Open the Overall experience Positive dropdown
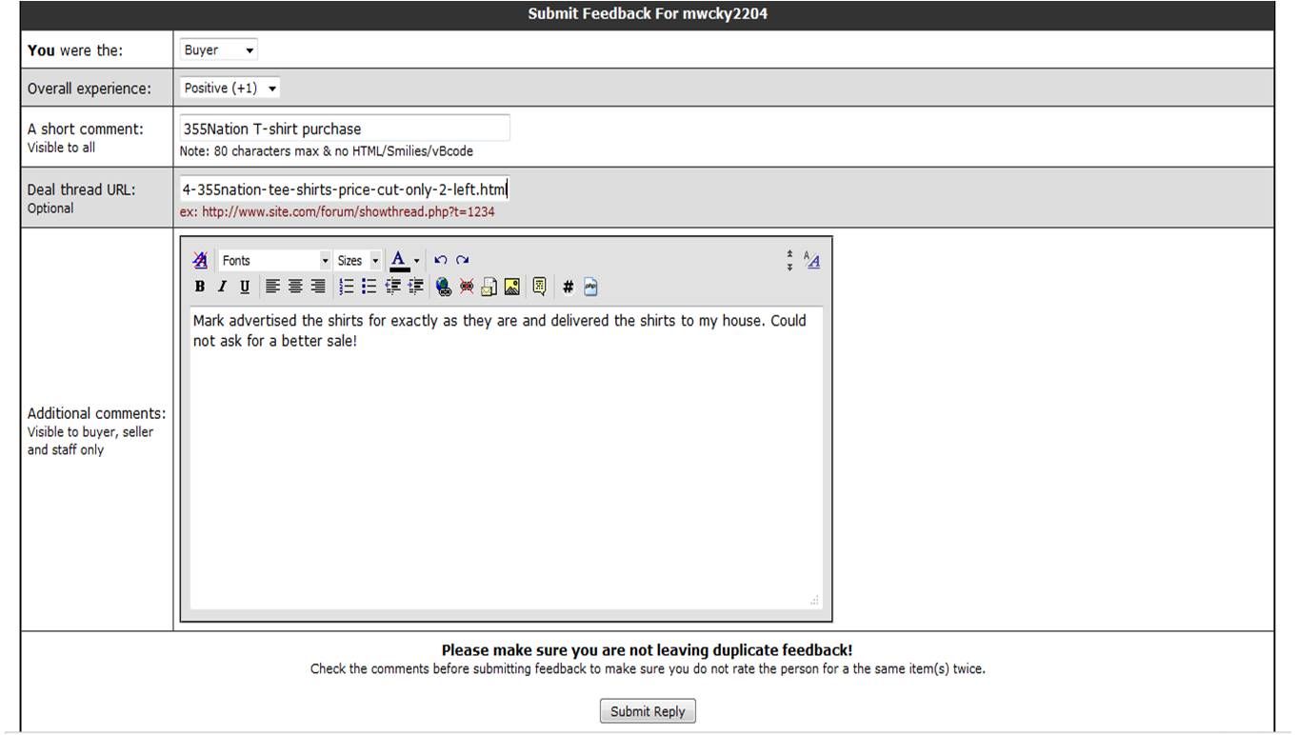 (230, 89)
